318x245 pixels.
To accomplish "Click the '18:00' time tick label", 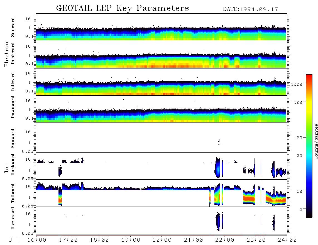I will coord(100,240).
